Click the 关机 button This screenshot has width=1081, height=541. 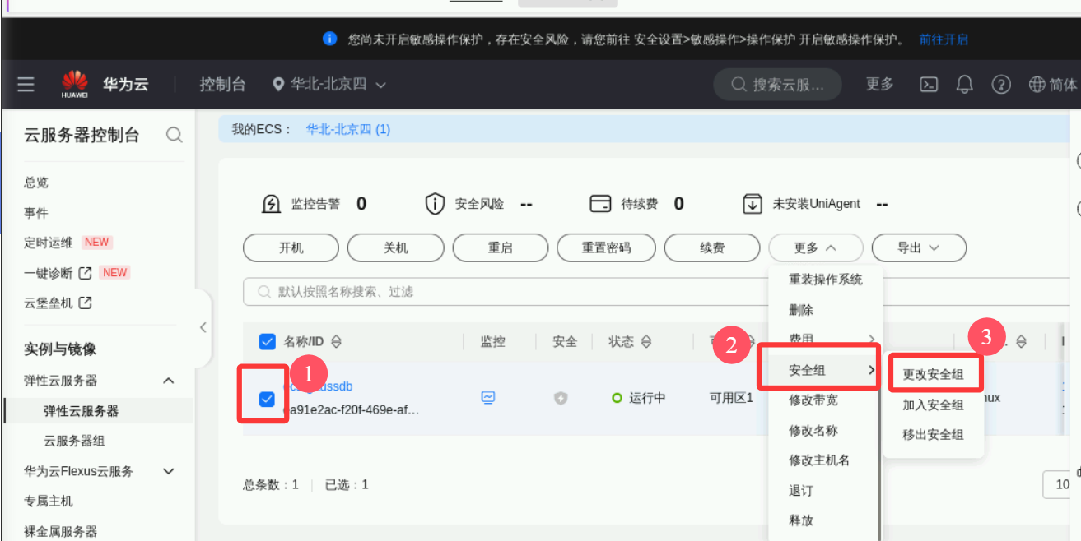point(395,247)
